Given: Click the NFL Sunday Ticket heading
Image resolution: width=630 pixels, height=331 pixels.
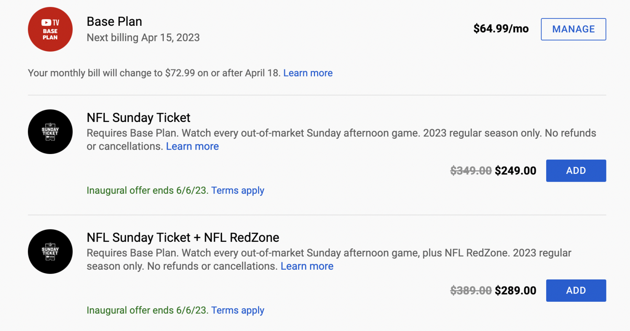Looking at the screenshot, I should point(138,118).
